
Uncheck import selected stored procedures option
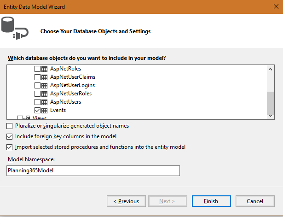(10, 147)
